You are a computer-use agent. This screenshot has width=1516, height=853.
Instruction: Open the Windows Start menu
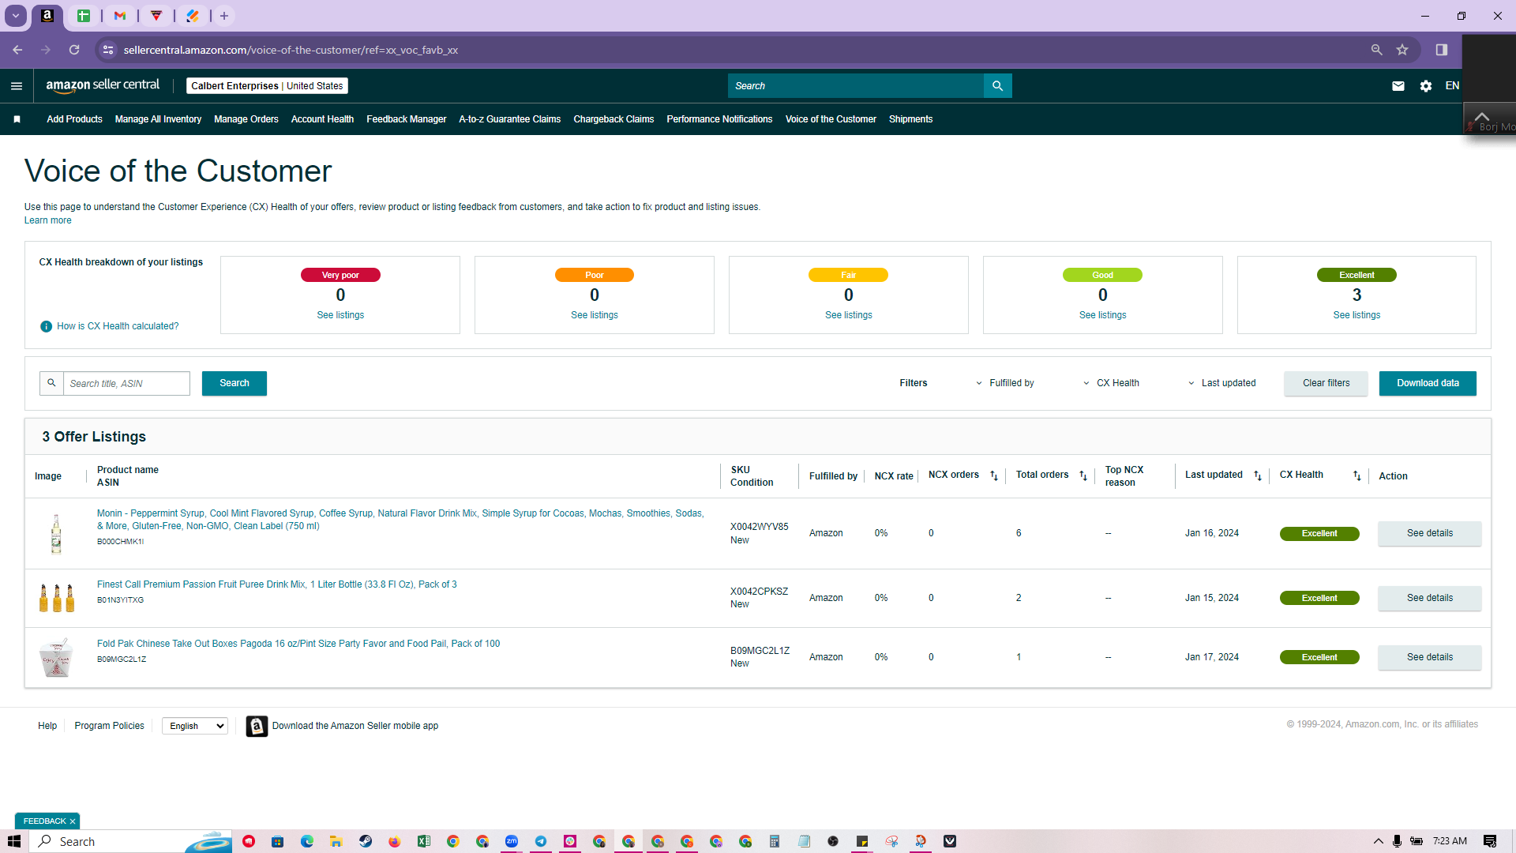pyautogui.click(x=14, y=841)
